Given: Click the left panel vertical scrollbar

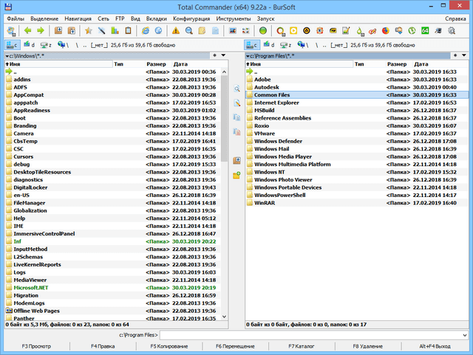Looking at the screenshot, I should pos(224,221).
